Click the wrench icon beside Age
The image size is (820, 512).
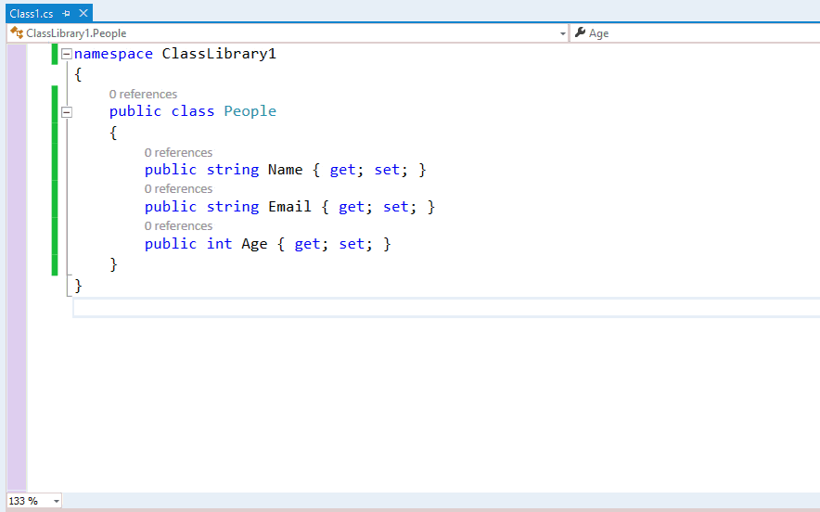point(580,33)
